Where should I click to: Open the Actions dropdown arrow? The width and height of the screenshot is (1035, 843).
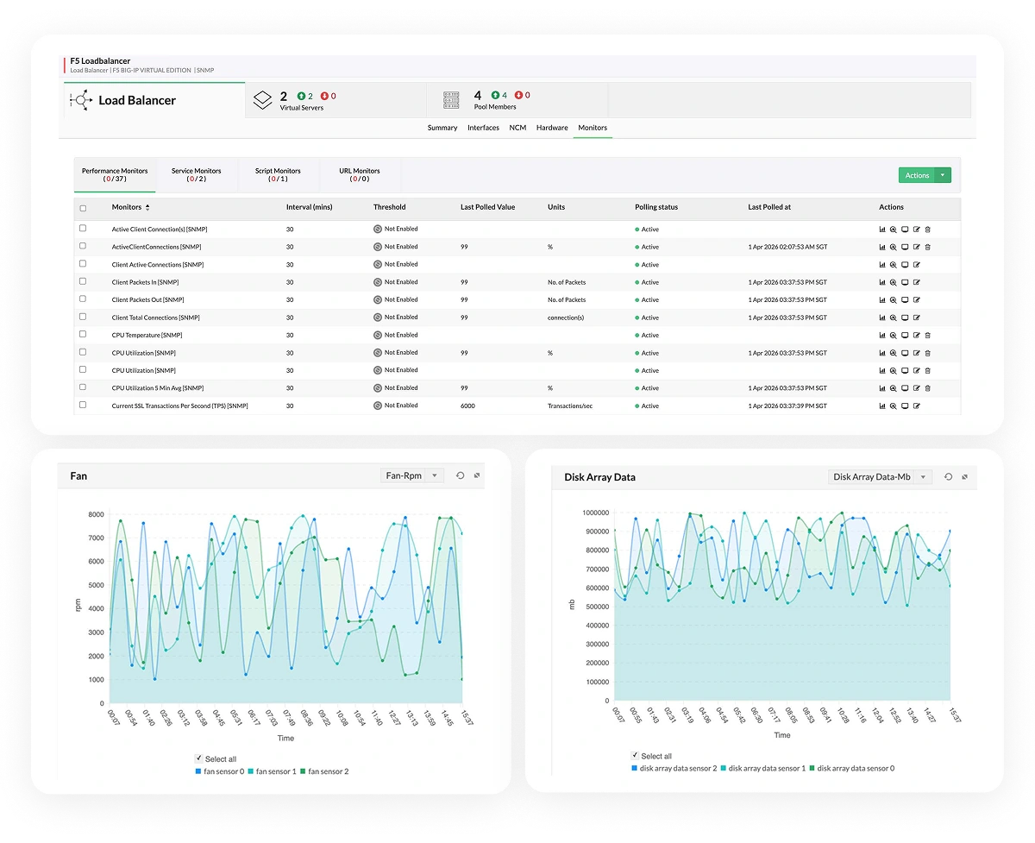tap(943, 174)
